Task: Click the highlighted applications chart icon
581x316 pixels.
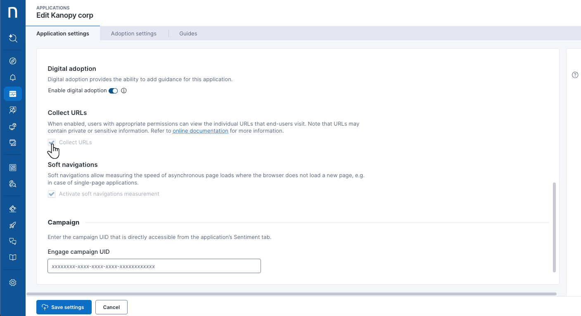Action: pyautogui.click(x=13, y=94)
